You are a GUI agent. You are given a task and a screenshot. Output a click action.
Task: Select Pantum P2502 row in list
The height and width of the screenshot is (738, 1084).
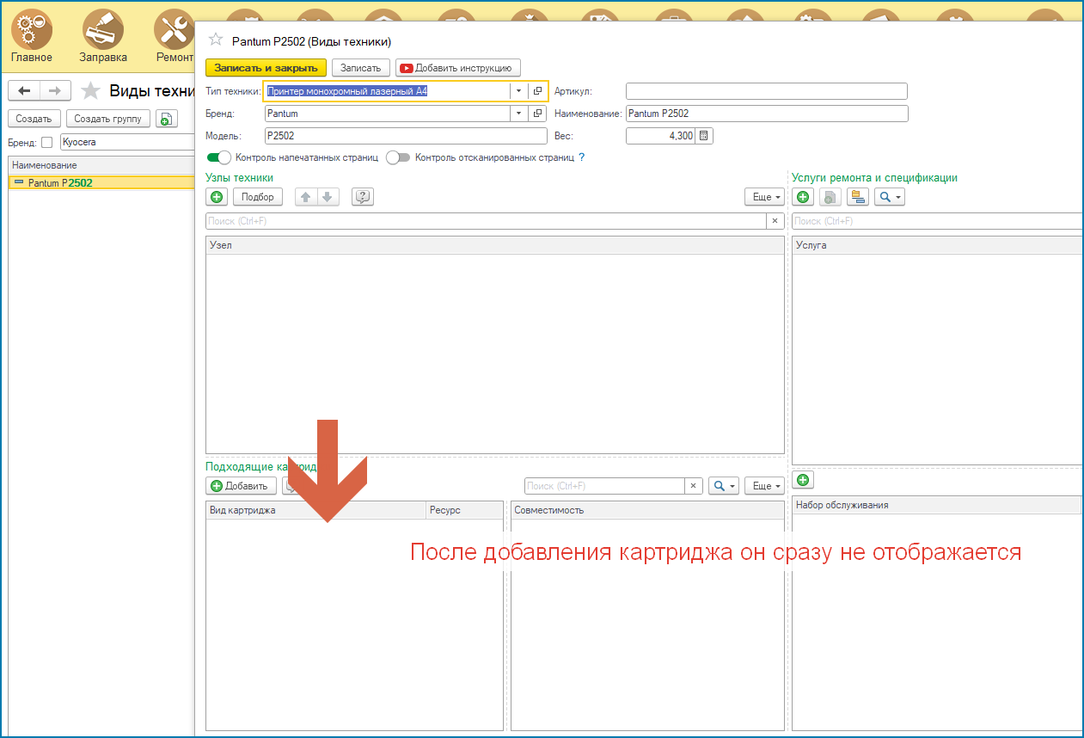click(102, 182)
